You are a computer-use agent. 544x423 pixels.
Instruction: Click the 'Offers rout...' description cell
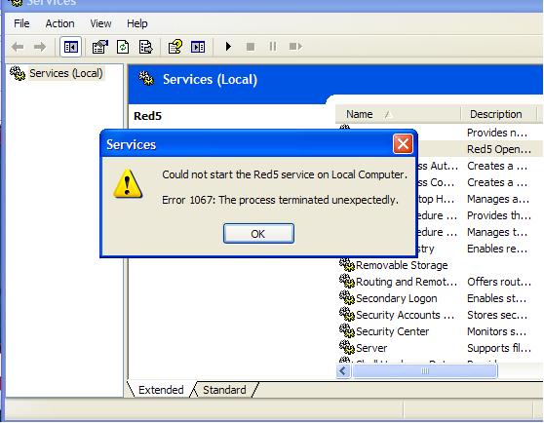pos(499,282)
